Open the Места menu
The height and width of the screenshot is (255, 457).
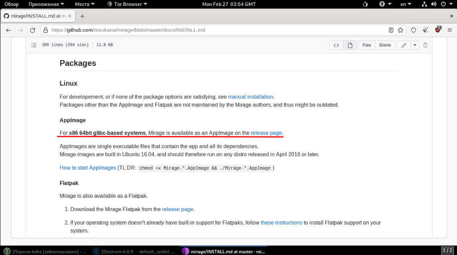[85, 4]
